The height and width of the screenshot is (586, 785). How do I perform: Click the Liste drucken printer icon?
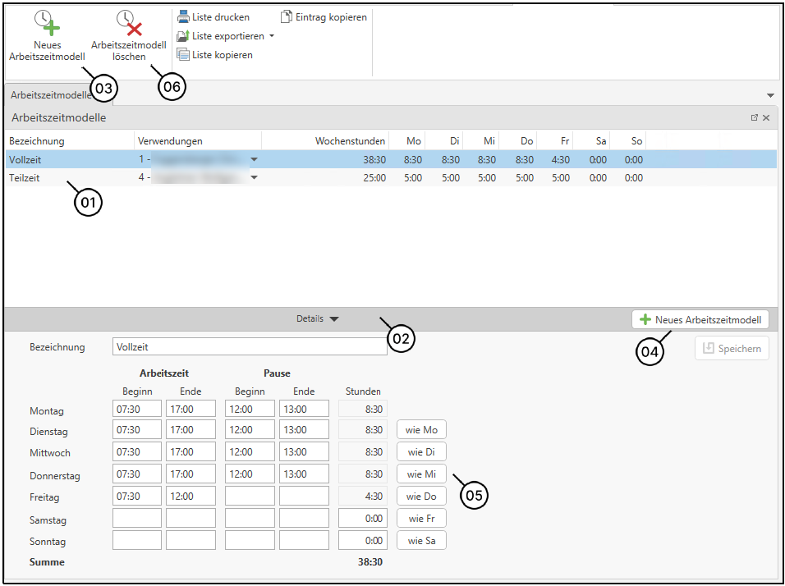click(x=183, y=16)
